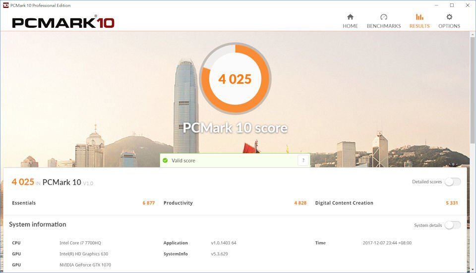Image resolution: width=476 pixels, height=273 pixels.
Task: Click the Productivity label
Action: (178, 203)
